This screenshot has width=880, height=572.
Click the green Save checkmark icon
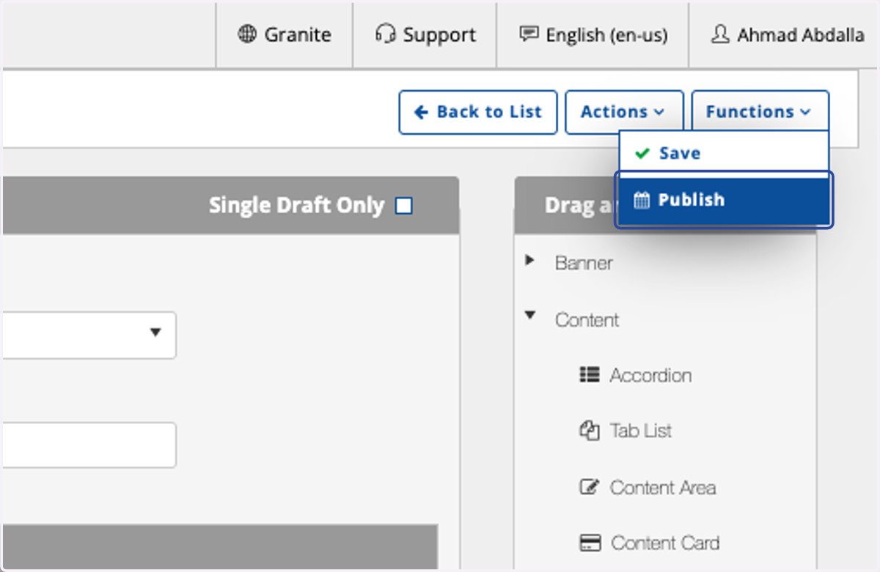pyautogui.click(x=642, y=154)
